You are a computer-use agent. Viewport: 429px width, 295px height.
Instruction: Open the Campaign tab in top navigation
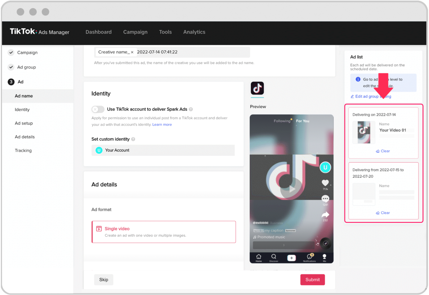coord(135,32)
